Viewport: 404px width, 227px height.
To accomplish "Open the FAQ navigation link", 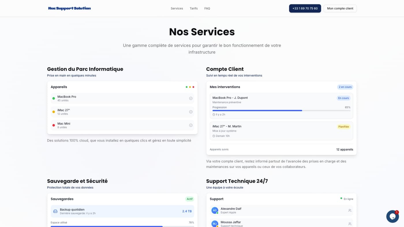I will [x=207, y=8].
